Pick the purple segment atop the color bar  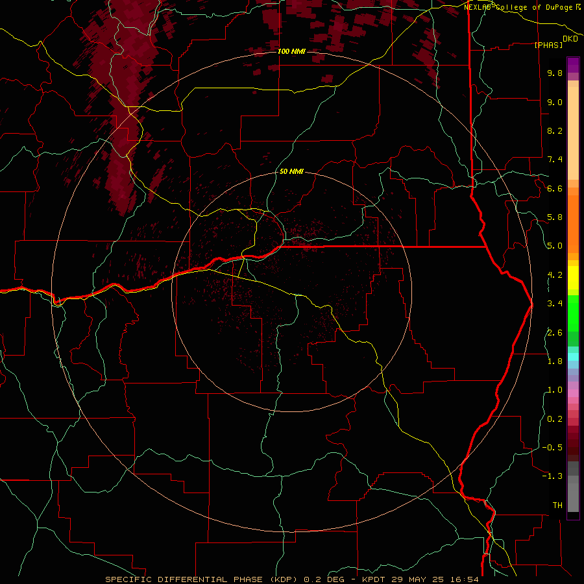point(573,65)
